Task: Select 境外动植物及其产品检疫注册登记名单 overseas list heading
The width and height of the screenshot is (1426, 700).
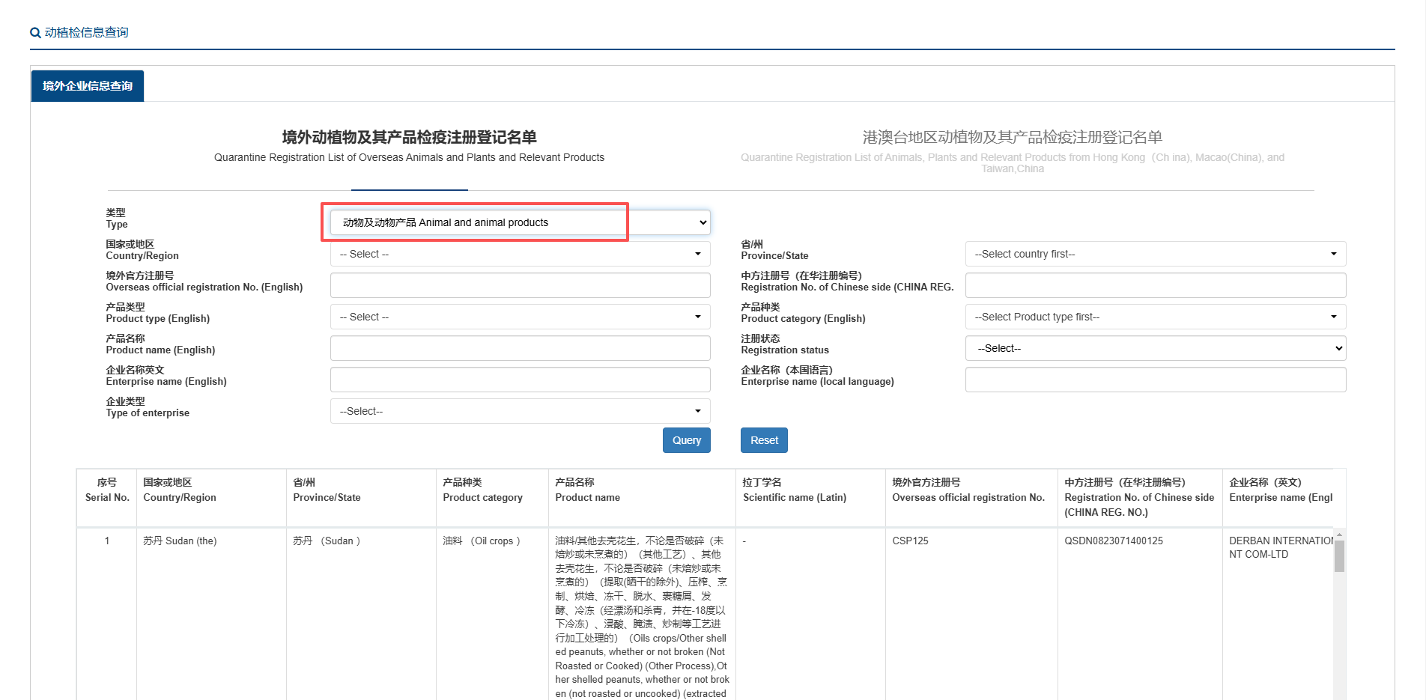Action: 409,138
